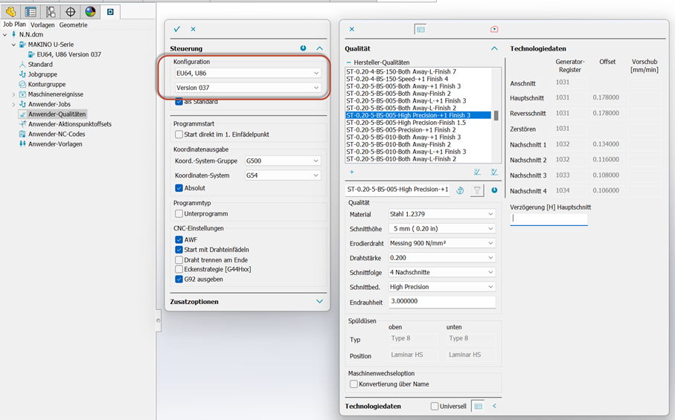Click the Verzögerung [H] Hauptschnitt input field

(x=548, y=219)
